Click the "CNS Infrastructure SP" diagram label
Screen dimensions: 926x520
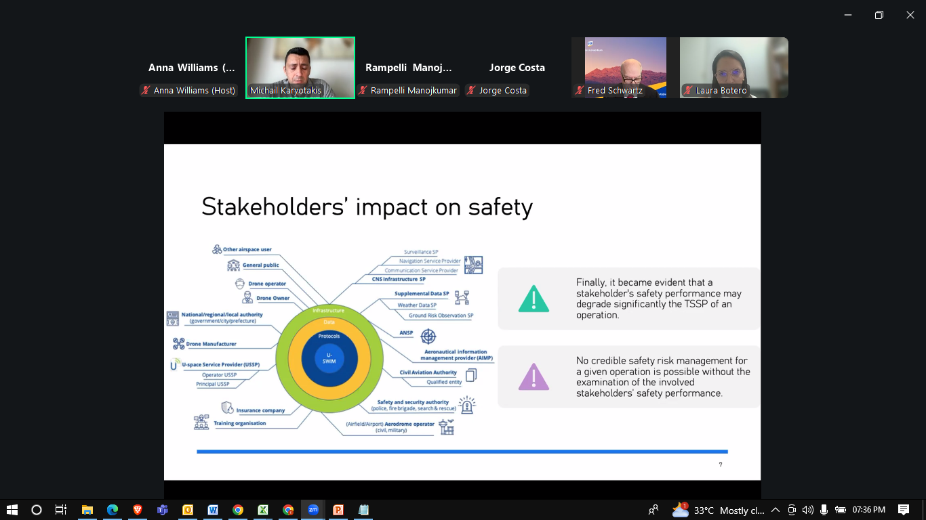pos(399,279)
